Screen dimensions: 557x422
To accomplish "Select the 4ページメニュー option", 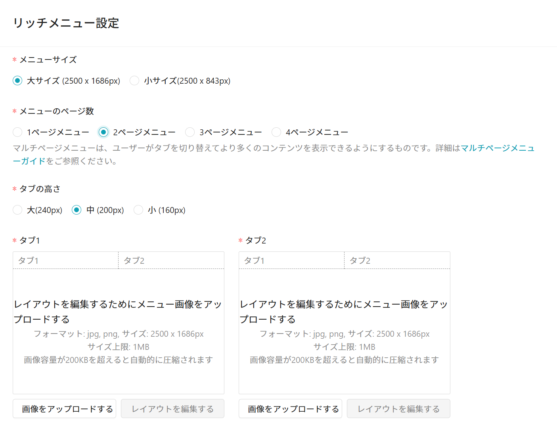I will click(x=276, y=132).
